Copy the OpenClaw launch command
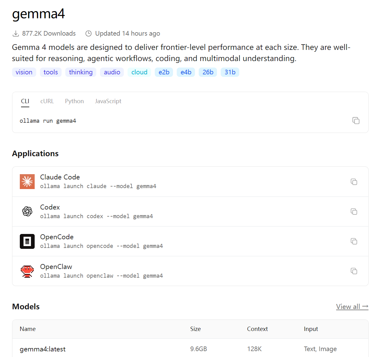Viewport: 377px width, 357px height. point(354,271)
